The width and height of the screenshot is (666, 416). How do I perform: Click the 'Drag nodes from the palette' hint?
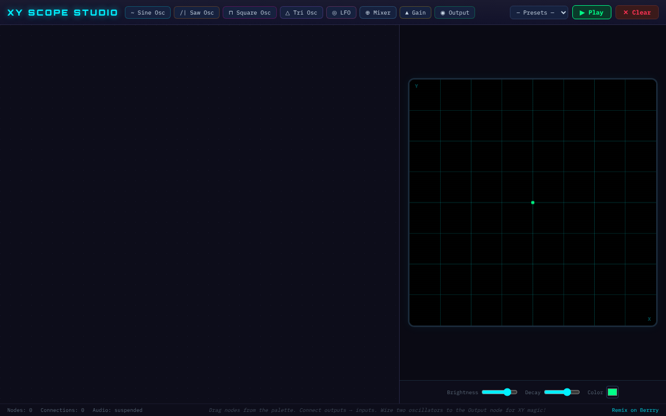pos(377,410)
